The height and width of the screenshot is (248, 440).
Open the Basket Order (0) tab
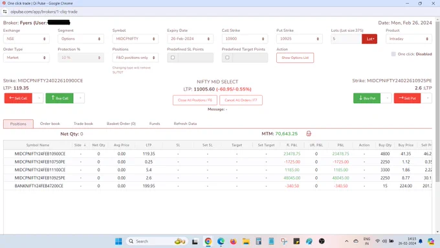pyautogui.click(x=121, y=124)
